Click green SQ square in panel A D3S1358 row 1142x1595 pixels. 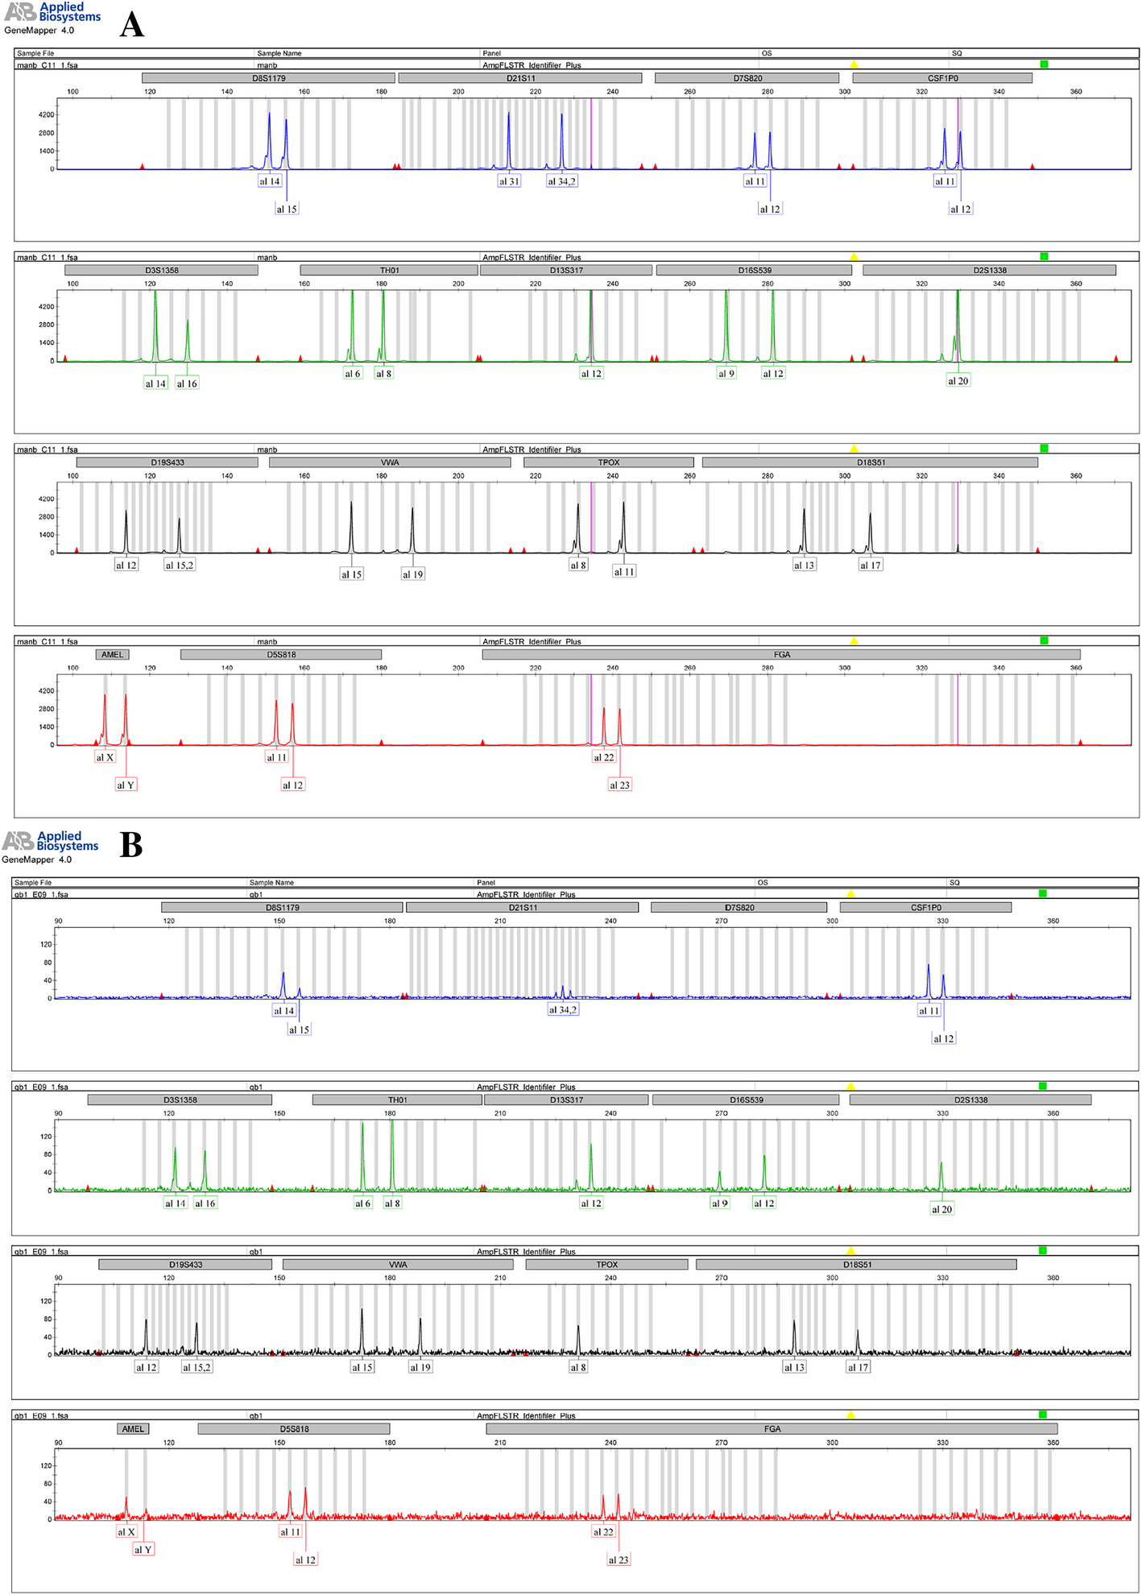[1044, 256]
